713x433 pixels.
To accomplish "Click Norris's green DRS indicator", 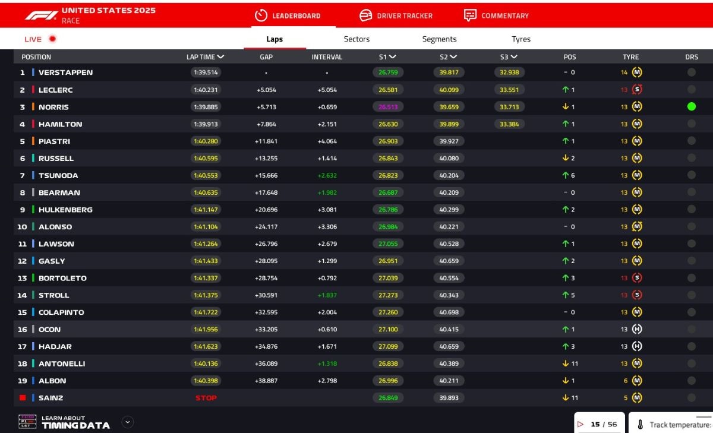I will pyautogui.click(x=691, y=107).
